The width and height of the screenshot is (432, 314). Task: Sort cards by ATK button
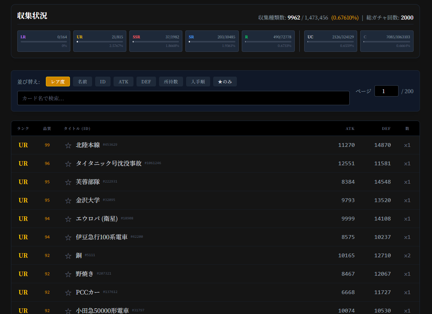[x=123, y=82]
